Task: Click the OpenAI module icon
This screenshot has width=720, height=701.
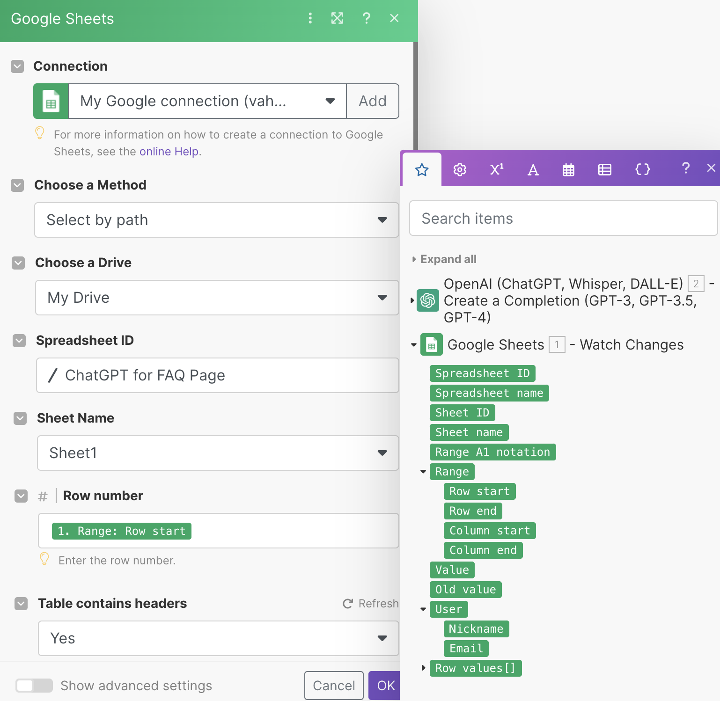Action: pyautogui.click(x=427, y=300)
